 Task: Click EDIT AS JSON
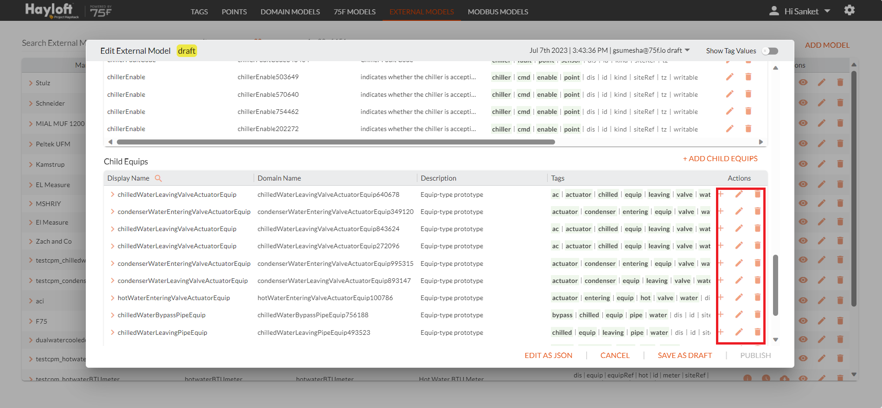pos(549,355)
